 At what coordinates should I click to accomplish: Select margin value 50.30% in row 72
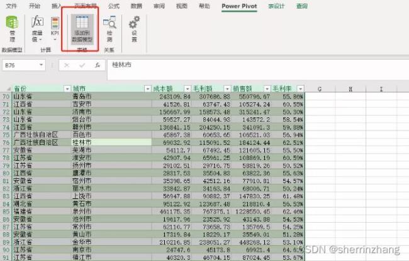(288, 112)
